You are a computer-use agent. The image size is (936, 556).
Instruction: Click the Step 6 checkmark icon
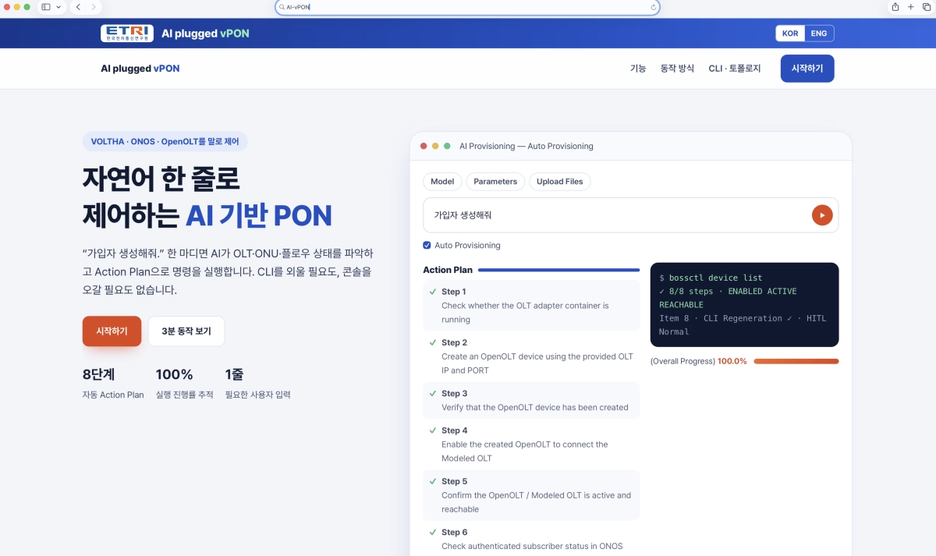[x=432, y=532]
